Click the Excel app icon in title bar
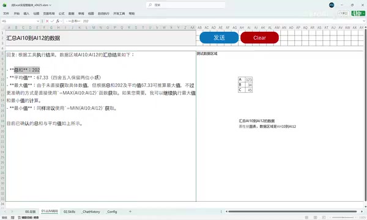Image resolution: width=367 pixels, height=220 pixels. point(4,5)
